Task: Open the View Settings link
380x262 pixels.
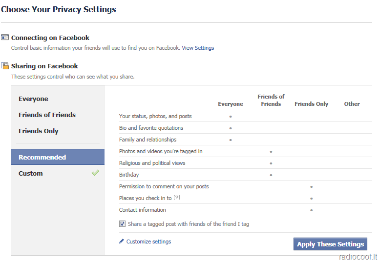Action: pyautogui.click(x=198, y=48)
